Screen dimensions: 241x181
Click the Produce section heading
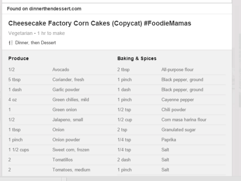tap(18, 59)
